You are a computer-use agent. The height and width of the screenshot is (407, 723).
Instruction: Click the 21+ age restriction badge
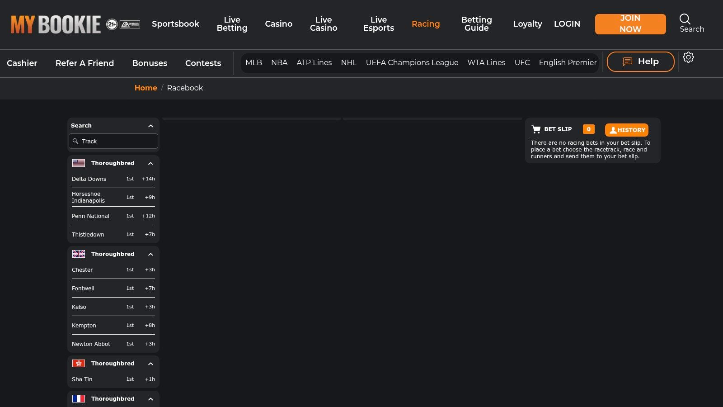pyautogui.click(x=112, y=24)
